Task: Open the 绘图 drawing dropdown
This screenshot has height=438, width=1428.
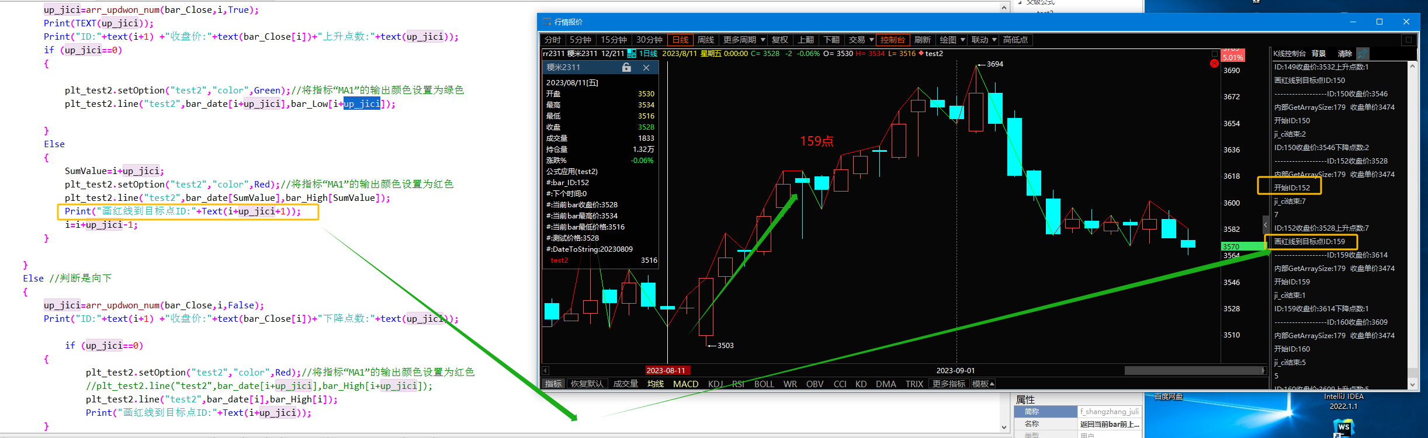Action: tap(952, 40)
